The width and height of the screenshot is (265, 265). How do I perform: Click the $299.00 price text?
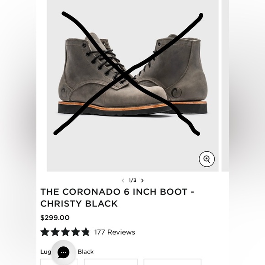click(x=55, y=217)
